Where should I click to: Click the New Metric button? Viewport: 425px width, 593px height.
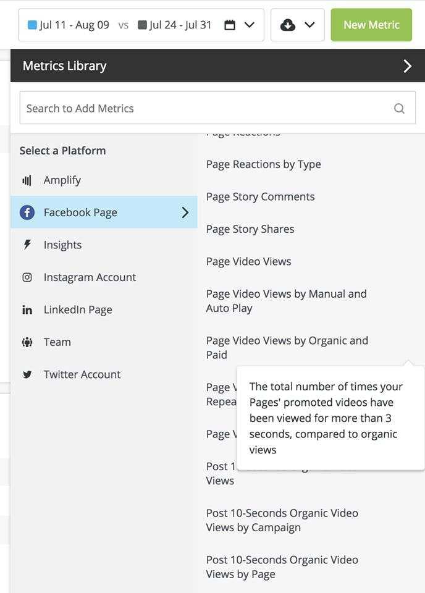pos(371,26)
